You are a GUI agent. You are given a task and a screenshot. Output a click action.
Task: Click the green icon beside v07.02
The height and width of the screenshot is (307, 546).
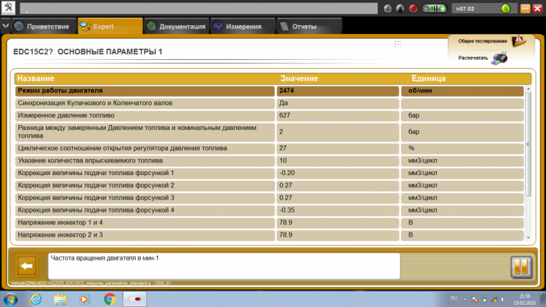pyautogui.click(x=505, y=9)
